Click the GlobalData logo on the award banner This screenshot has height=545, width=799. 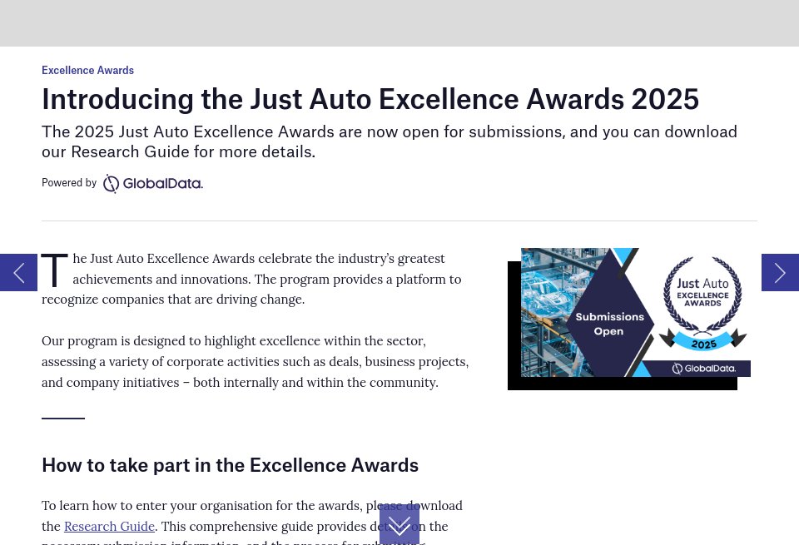coord(703,369)
